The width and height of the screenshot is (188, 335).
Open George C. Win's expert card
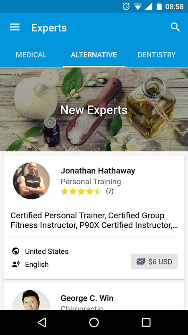coord(94,296)
